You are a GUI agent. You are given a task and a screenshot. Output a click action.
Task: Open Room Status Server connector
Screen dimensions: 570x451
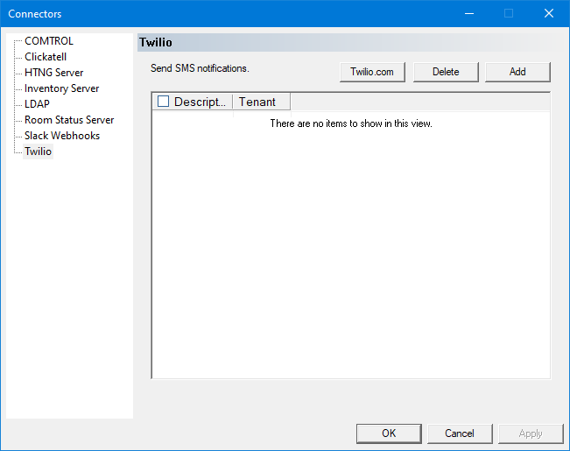[x=69, y=120]
